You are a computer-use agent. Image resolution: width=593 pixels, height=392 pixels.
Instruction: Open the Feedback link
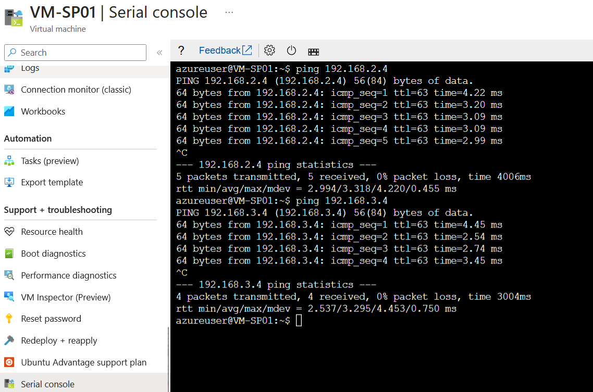(220, 50)
